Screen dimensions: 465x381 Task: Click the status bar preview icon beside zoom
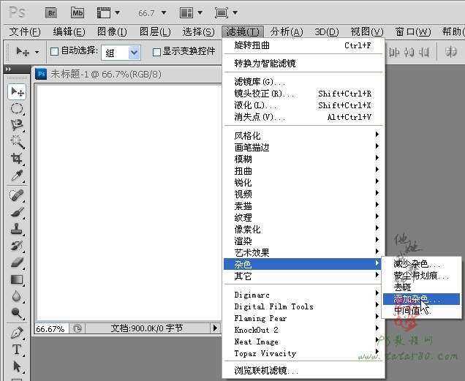click(77, 328)
